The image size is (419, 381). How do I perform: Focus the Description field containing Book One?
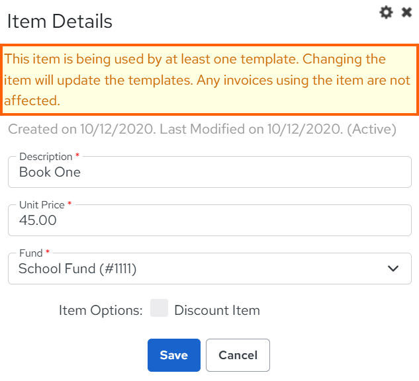(x=210, y=172)
